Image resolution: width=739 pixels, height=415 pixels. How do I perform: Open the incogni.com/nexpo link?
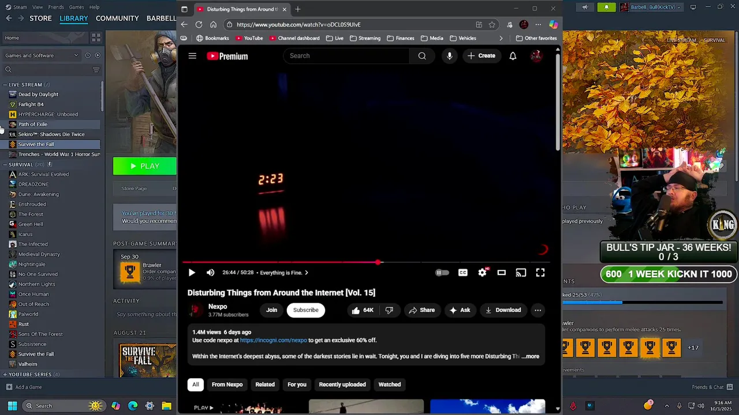coord(273,340)
